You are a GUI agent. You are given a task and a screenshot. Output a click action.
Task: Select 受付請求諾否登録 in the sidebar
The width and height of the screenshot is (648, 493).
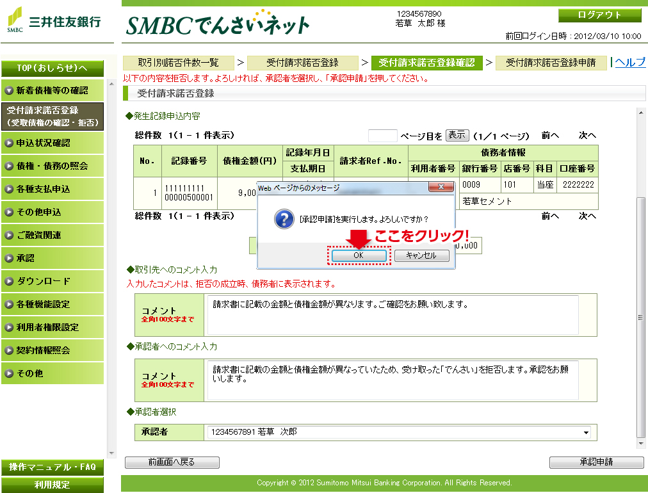[x=53, y=117]
